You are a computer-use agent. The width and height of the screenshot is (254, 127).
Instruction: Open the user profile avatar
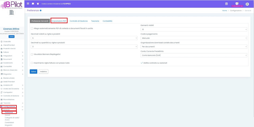pyautogui.click(x=247, y=4)
